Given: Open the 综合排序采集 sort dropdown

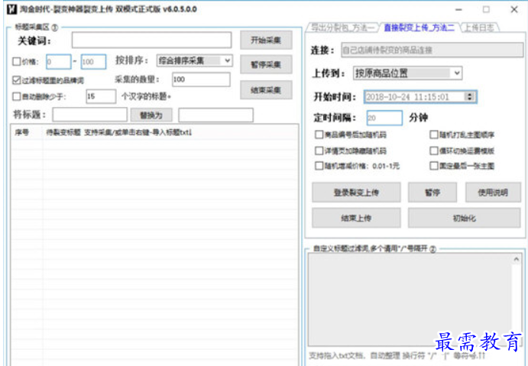Looking at the screenshot, I should 194,60.
